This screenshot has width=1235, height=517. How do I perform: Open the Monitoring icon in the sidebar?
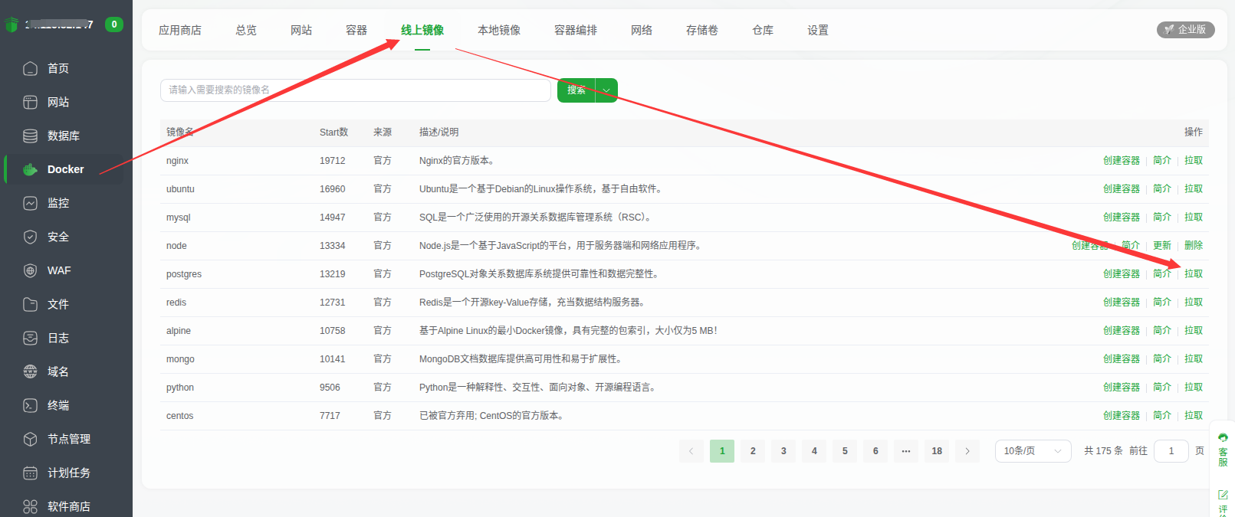(30, 204)
